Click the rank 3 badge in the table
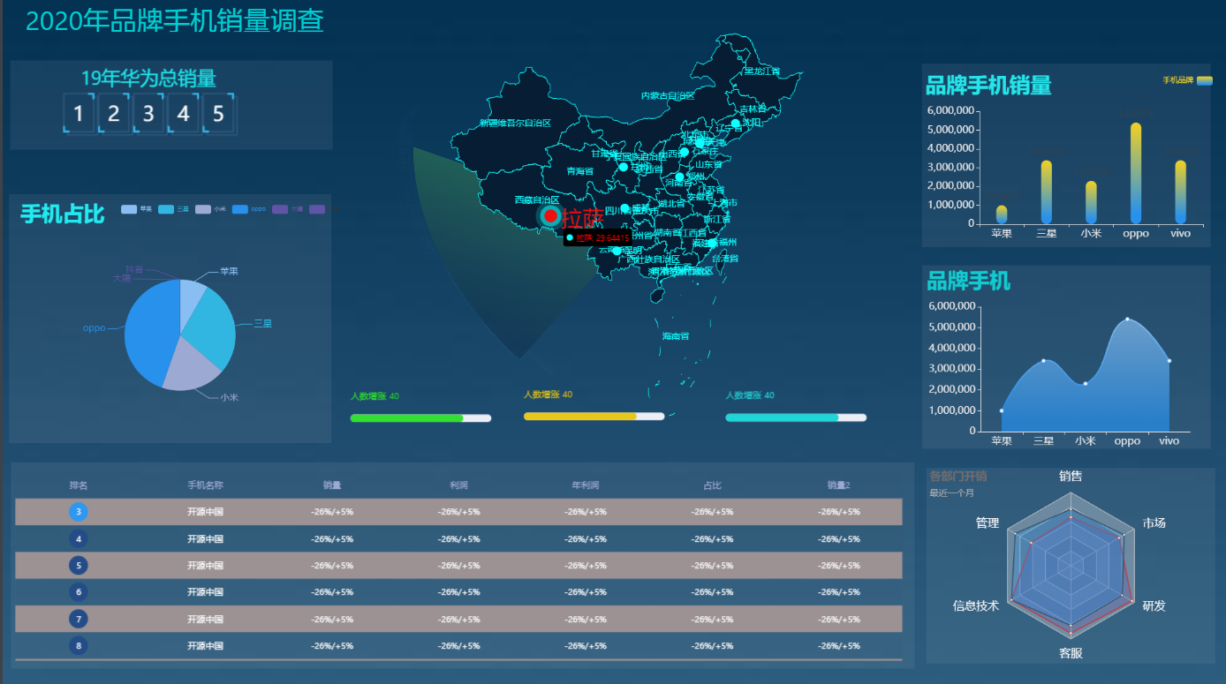Viewport: 1226px width, 684px height. 79,512
